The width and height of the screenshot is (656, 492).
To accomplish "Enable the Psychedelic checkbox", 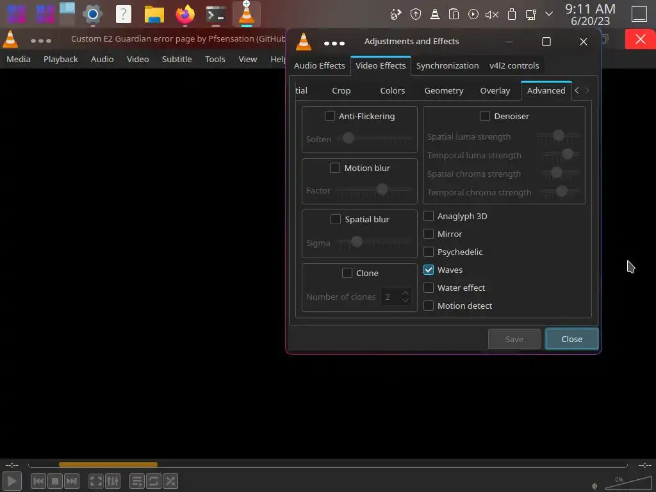I will 429,252.
